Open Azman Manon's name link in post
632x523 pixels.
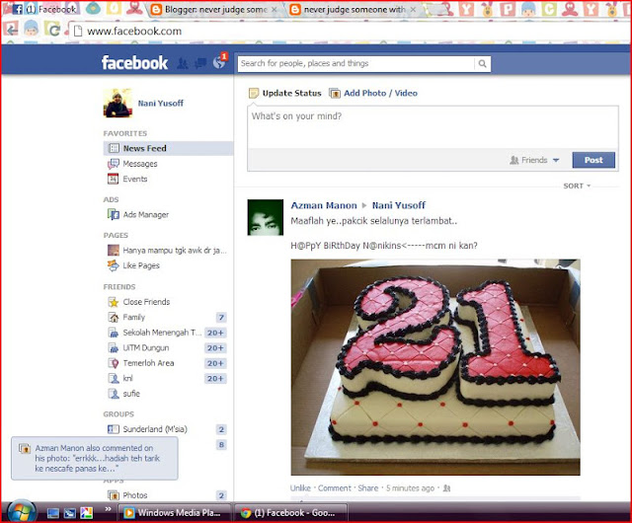[x=324, y=205]
